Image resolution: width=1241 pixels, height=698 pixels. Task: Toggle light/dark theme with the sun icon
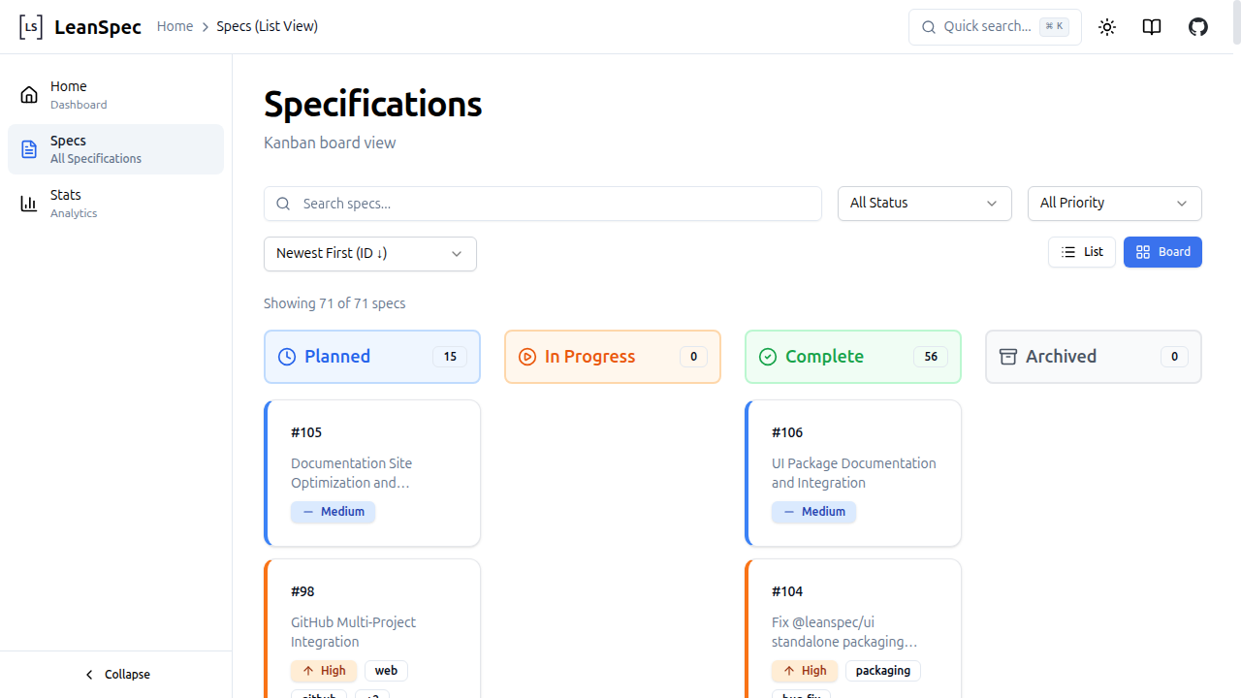click(x=1106, y=26)
